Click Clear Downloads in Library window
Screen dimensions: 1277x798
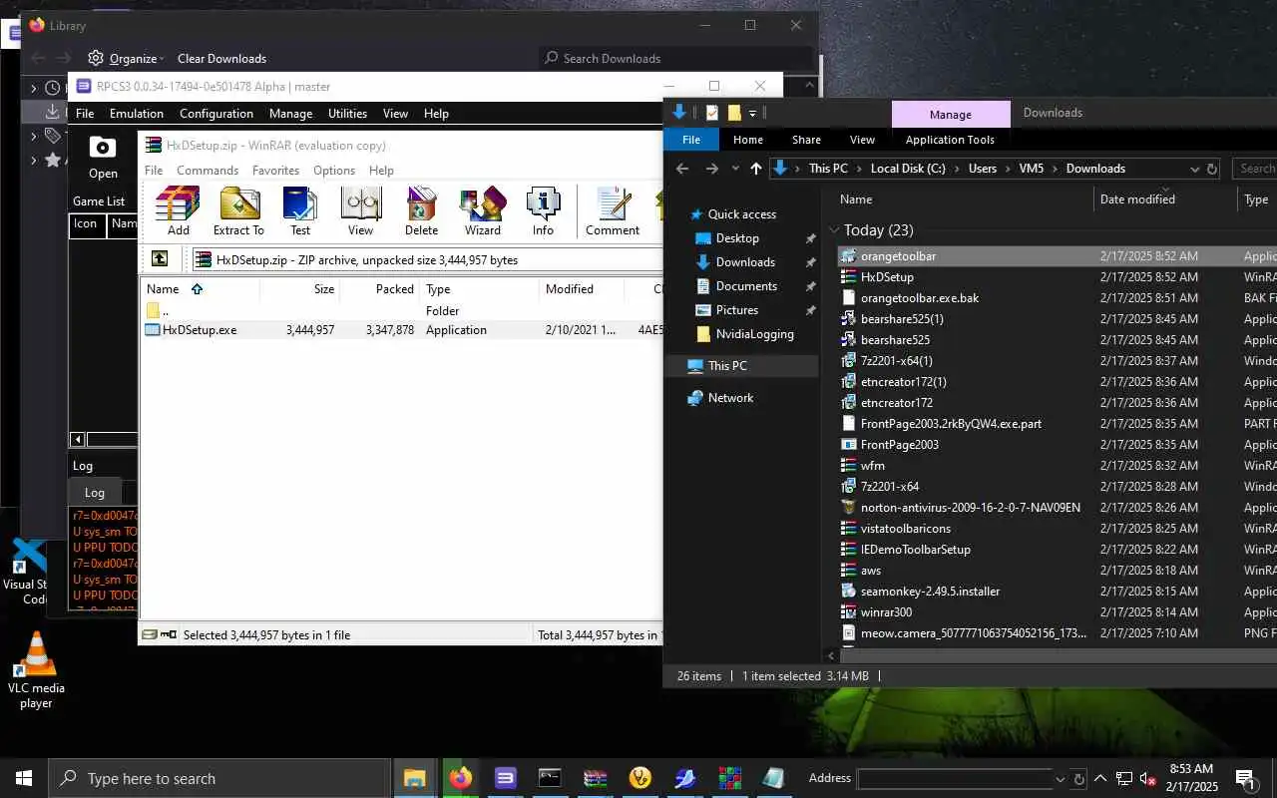pos(221,58)
